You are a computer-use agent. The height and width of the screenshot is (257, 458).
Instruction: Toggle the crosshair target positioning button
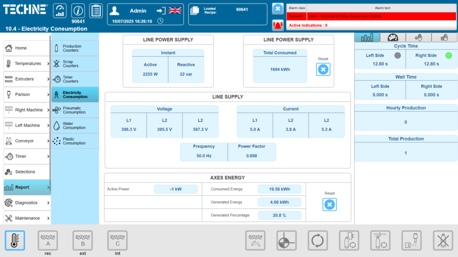(x=287, y=240)
